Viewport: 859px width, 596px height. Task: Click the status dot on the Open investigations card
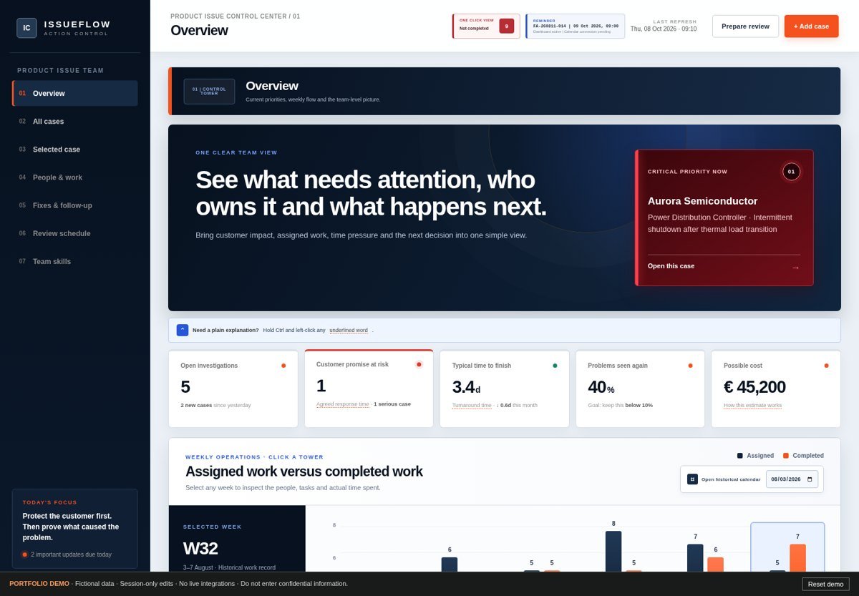tap(283, 366)
